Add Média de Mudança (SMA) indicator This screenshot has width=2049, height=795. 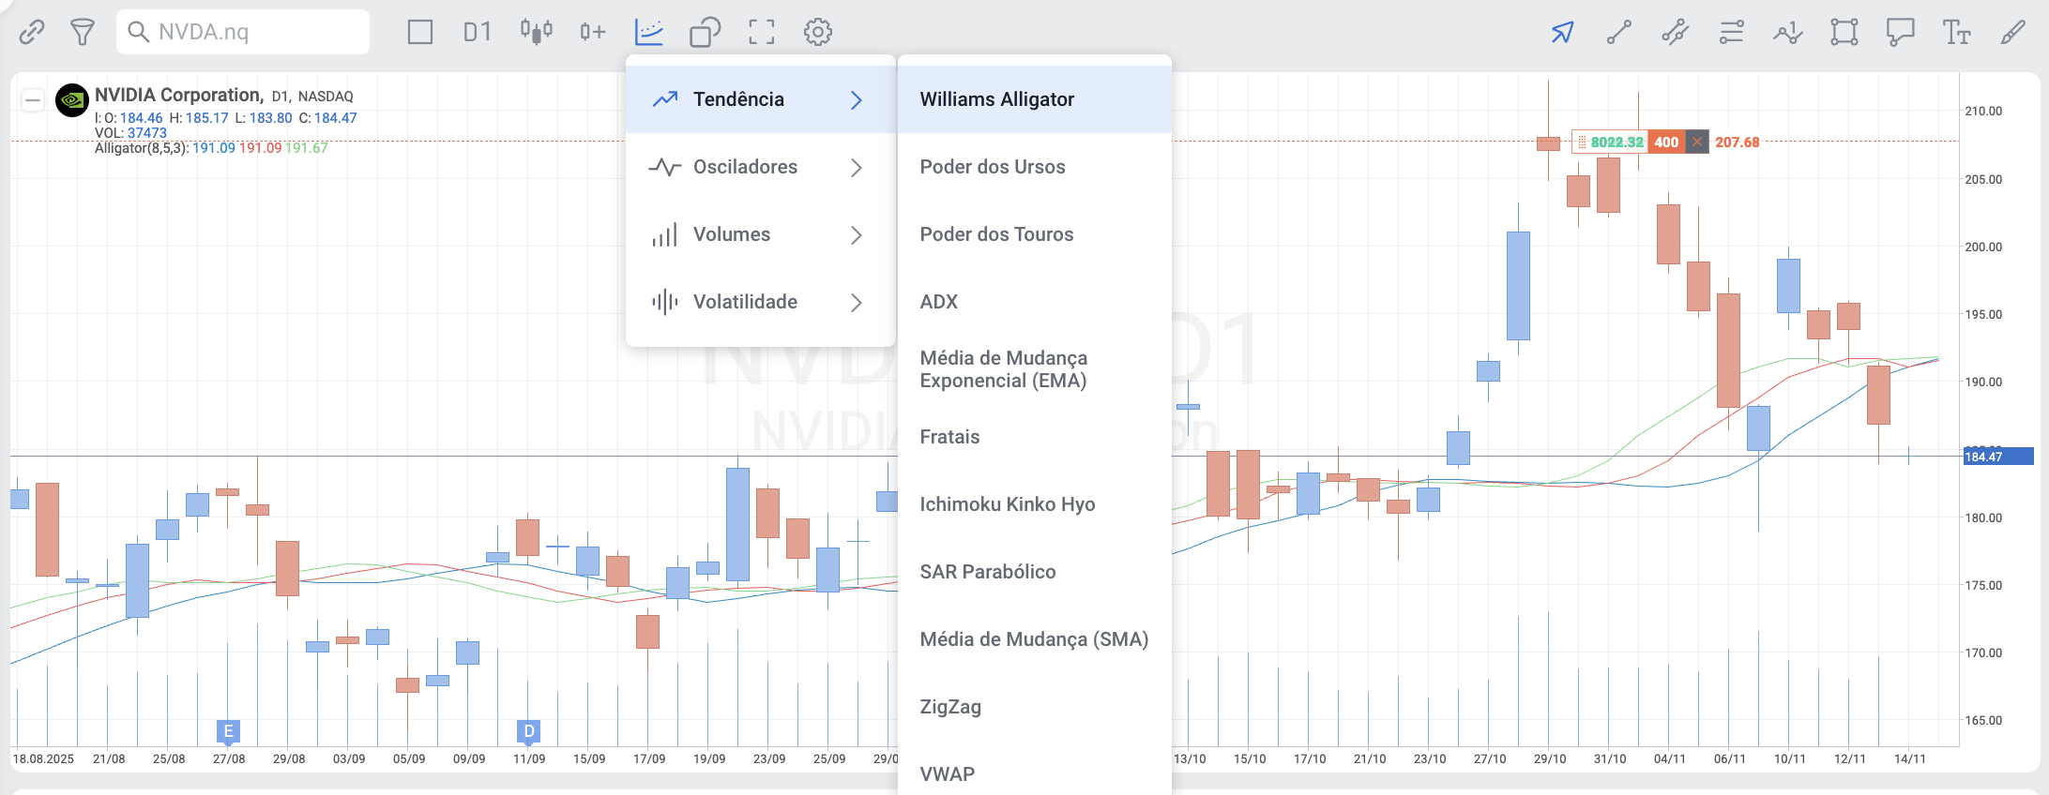(x=1035, y=639)
